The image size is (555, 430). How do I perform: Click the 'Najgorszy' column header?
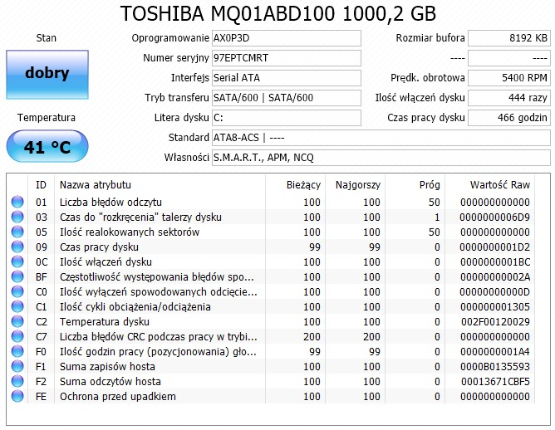(355, 184)
